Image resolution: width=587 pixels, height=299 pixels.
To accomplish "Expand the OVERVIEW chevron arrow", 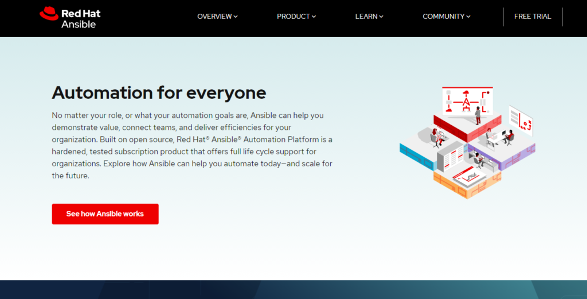I will click(x=236, y=17).
